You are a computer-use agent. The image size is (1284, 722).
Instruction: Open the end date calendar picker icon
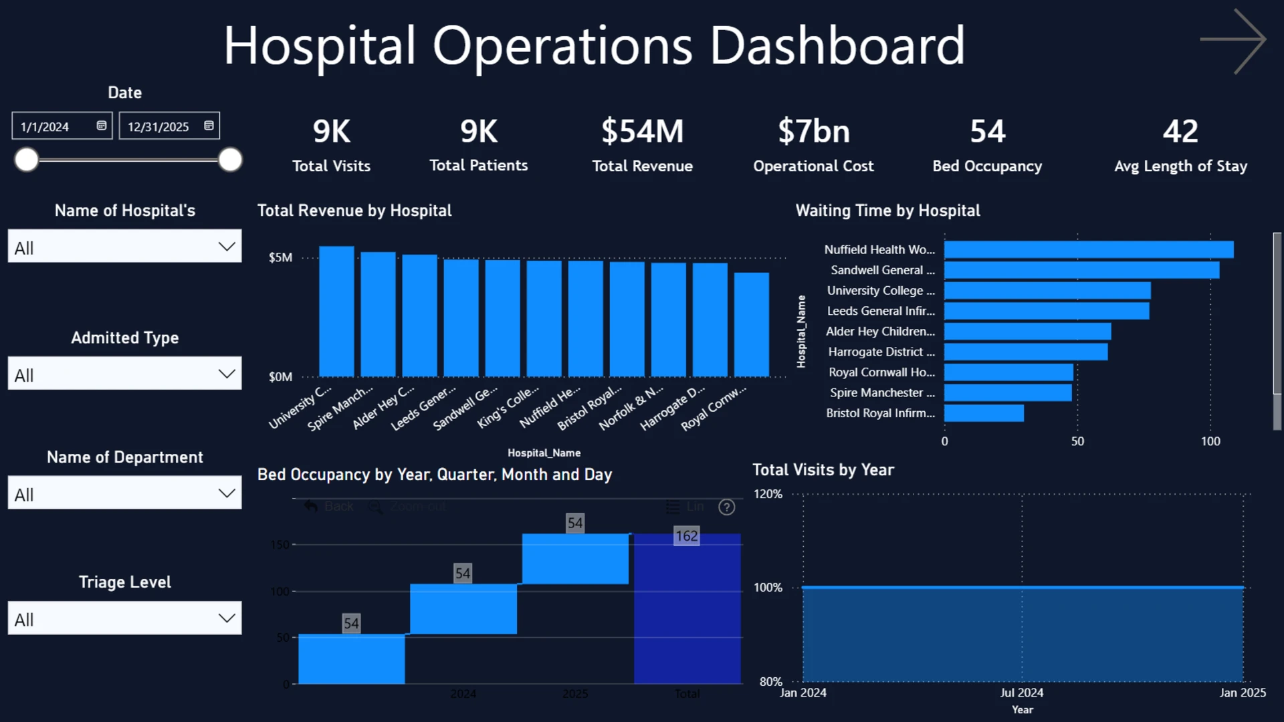[x=209, y=126]
